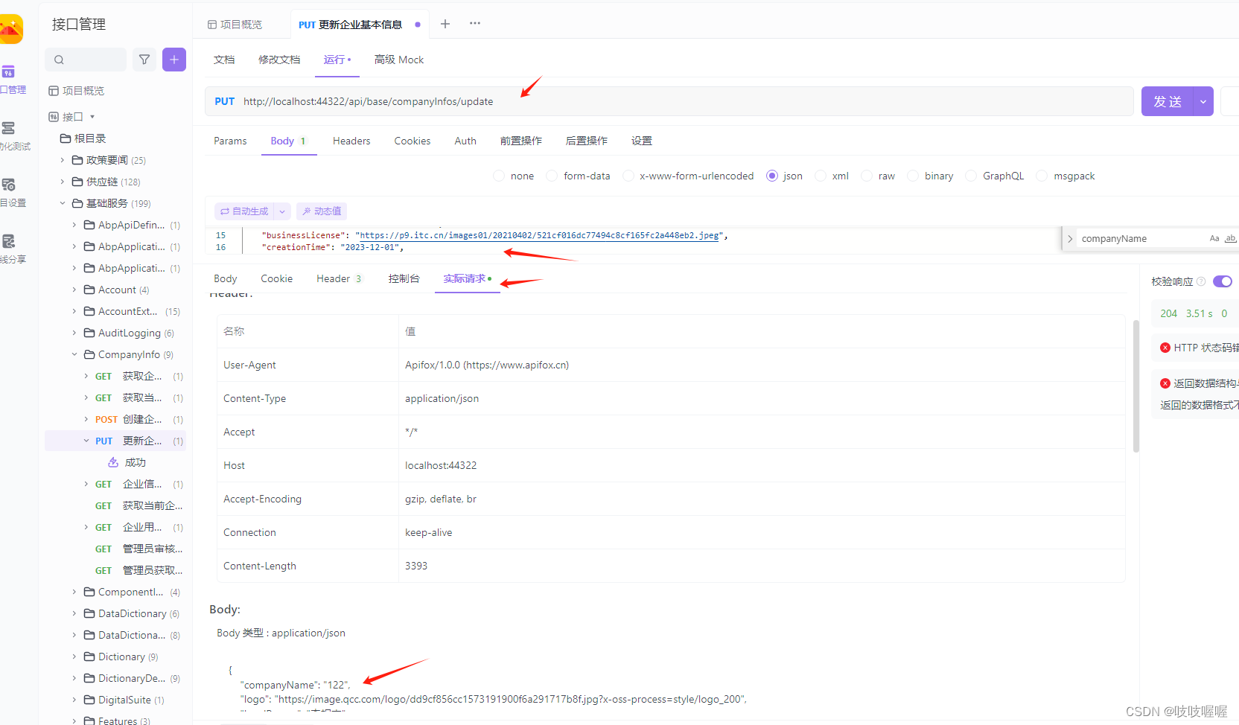
Task: Expand the 供应链 folder
Action: (62, 182)
